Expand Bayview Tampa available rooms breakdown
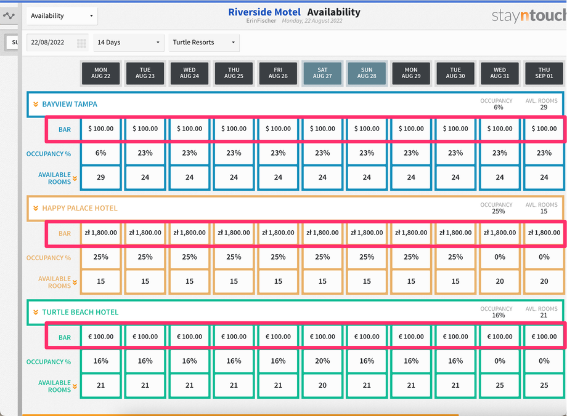 click(75, 178)
